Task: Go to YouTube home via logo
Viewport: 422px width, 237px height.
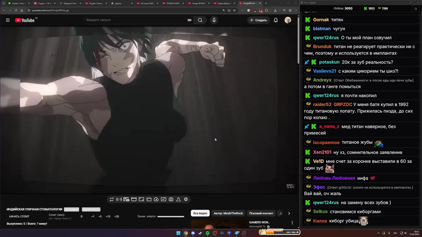Action: click(25, 20)
